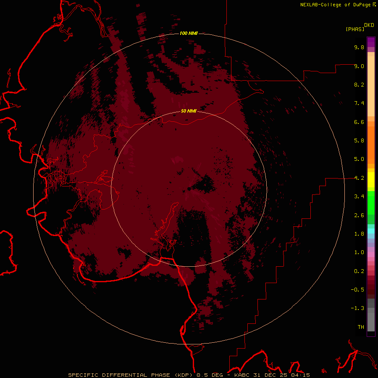
Task: Click the 2.6 legend value
Action: point(359,215)
